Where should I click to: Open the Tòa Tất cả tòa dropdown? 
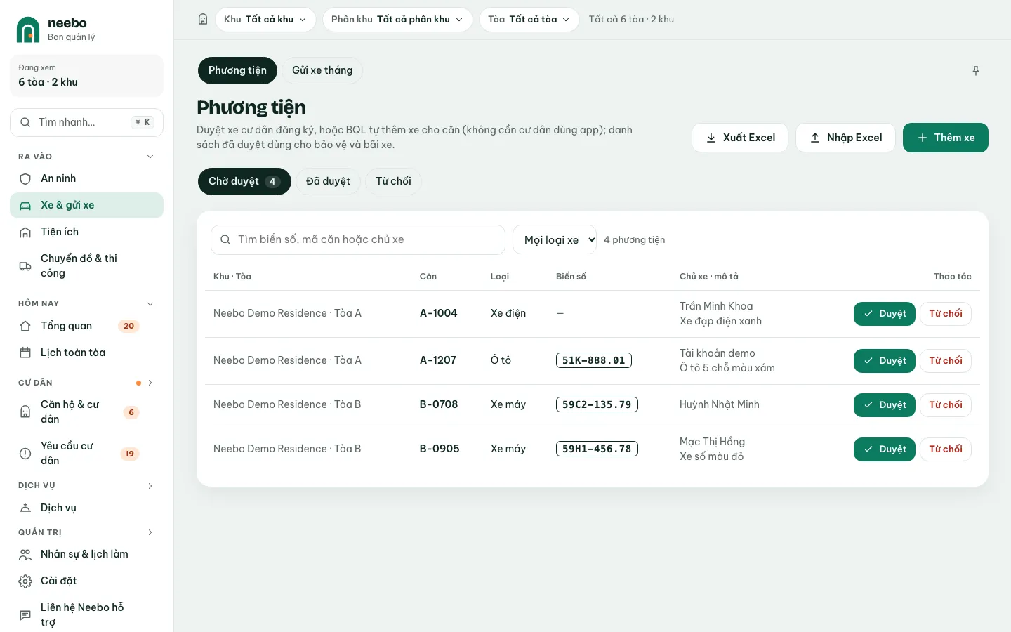529,20
